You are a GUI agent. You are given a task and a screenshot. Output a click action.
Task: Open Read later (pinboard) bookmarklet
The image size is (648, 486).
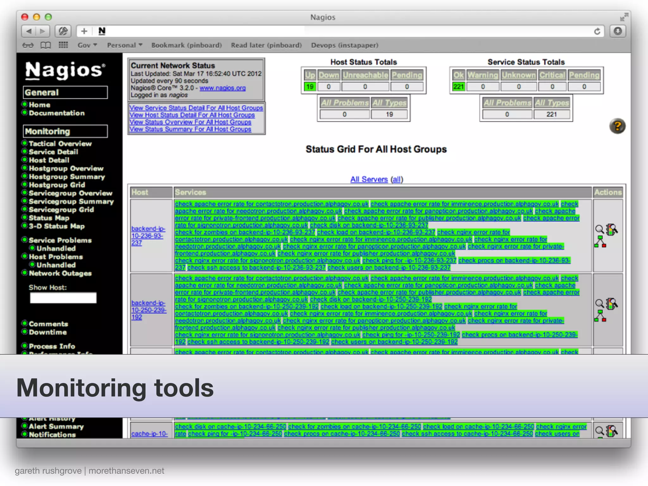(266, 45)
